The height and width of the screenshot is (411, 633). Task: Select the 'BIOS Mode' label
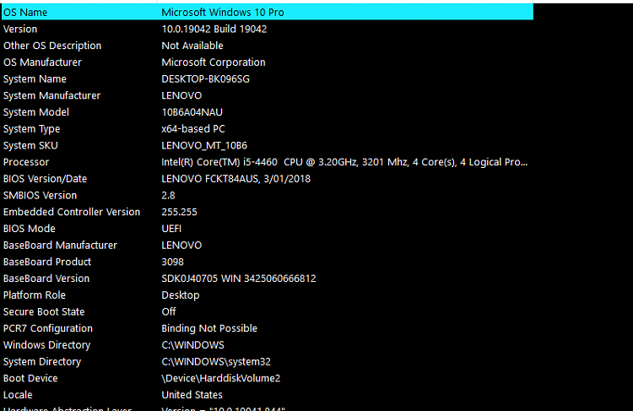pos(29,229)
